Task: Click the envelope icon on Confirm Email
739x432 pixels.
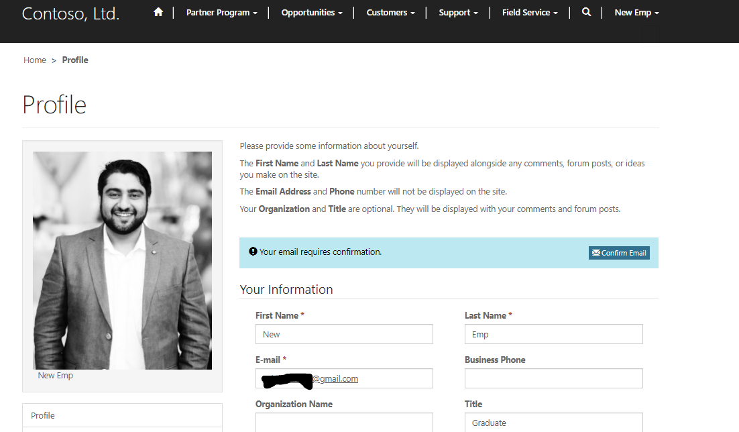Action: tap(595, 253)
